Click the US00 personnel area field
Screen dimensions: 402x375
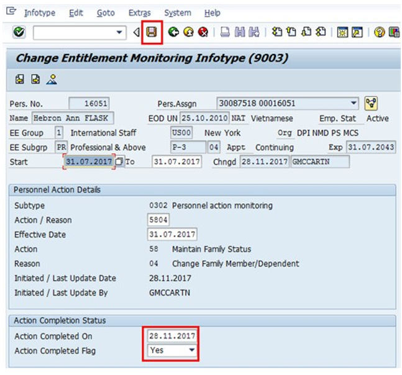coord(181,133)
